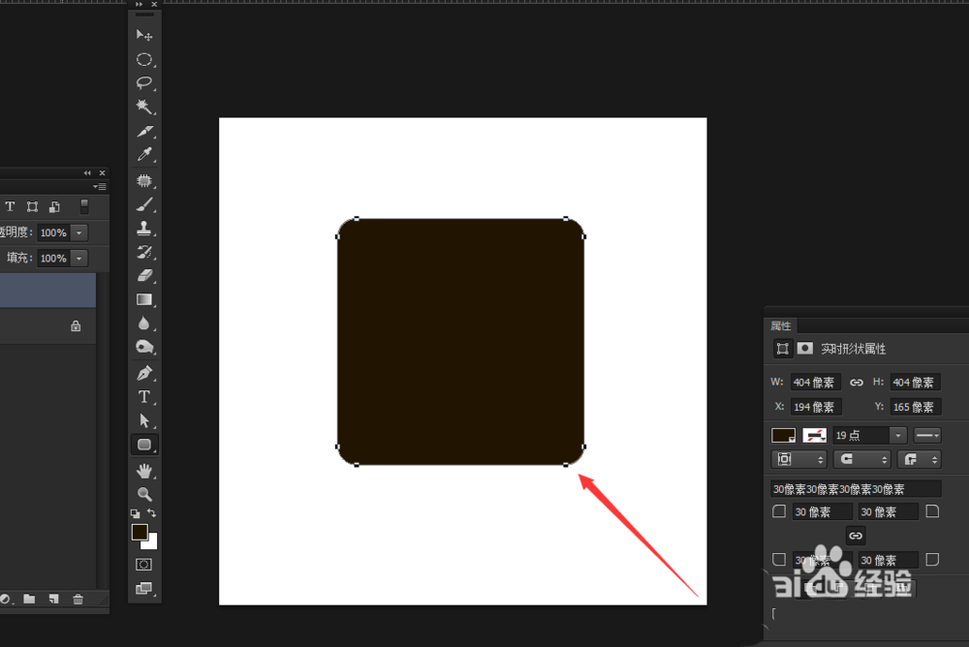Select the Move tool
The height and width of the screenshot is (647, 969).
pyautogui.click(x=144, y=35)
